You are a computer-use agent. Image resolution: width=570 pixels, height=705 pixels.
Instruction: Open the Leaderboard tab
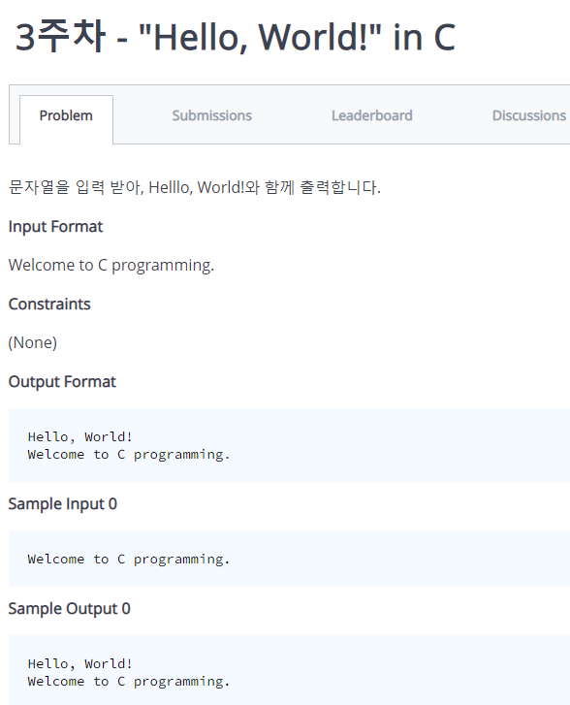(371, 116)
